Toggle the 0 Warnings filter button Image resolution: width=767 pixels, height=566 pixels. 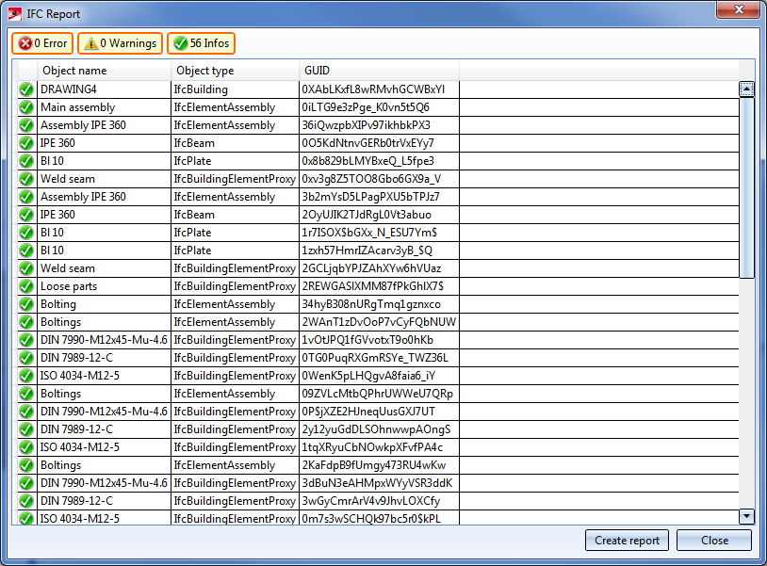[120, 43]
